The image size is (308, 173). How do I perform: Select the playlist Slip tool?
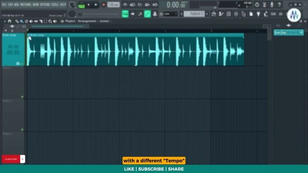point(36,21)
